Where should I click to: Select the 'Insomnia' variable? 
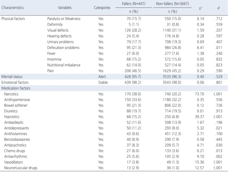click(x=54, y=59)
